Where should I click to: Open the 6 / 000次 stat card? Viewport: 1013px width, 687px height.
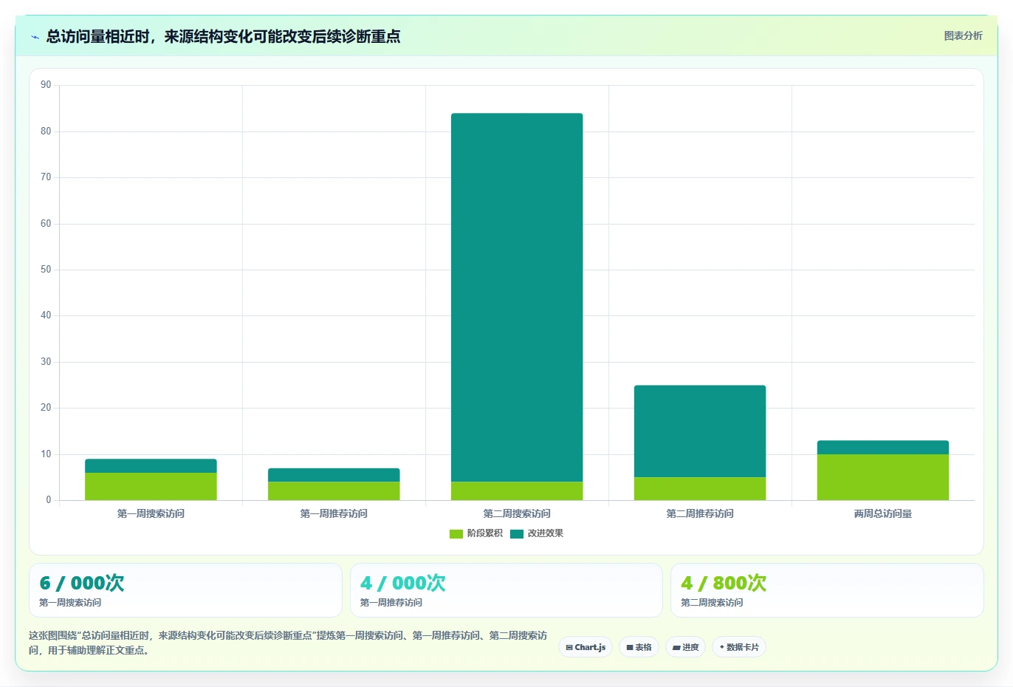tap(185, 590)
